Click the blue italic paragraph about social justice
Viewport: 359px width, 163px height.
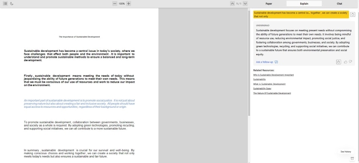(79, 104)
